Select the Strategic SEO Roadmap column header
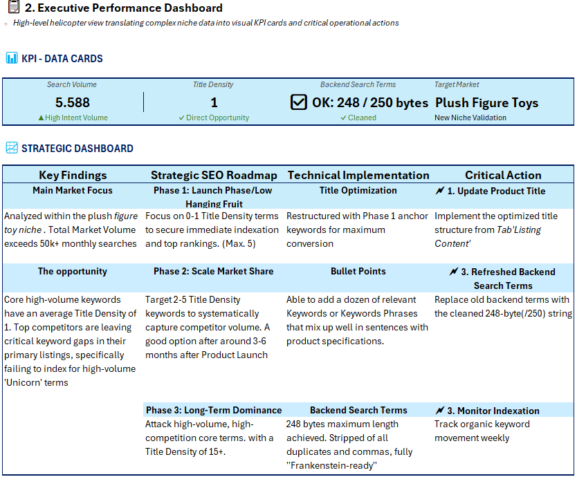577x477 pixels. click(x=214, y=175)
